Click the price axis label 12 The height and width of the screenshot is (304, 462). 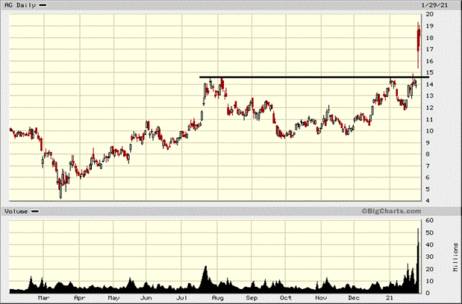pyautogui.click(x=430, y=107)
